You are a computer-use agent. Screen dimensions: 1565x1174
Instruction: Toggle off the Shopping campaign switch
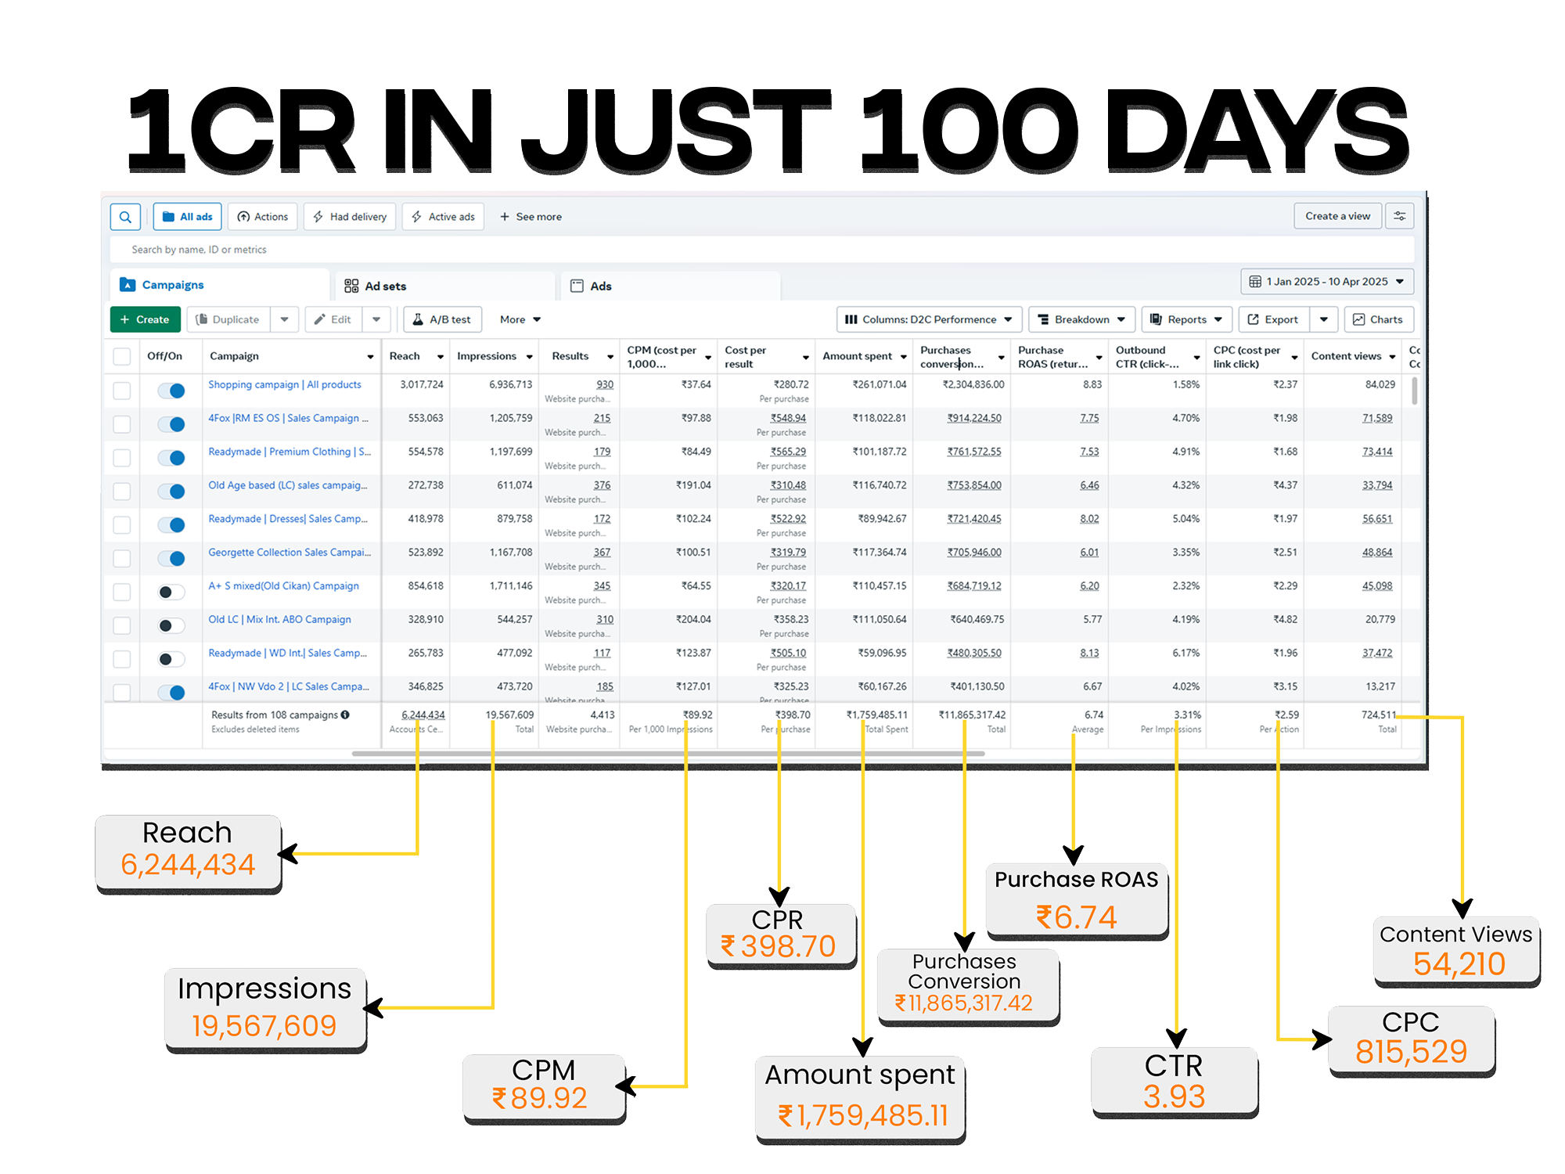(x=171, y=391)
